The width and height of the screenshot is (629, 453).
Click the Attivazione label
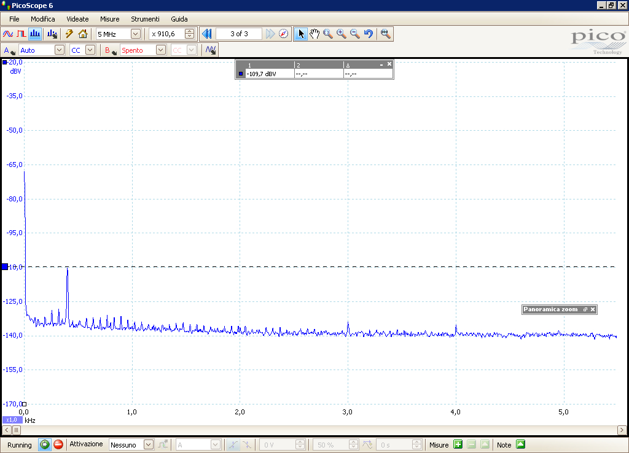(x=86, y=444)
